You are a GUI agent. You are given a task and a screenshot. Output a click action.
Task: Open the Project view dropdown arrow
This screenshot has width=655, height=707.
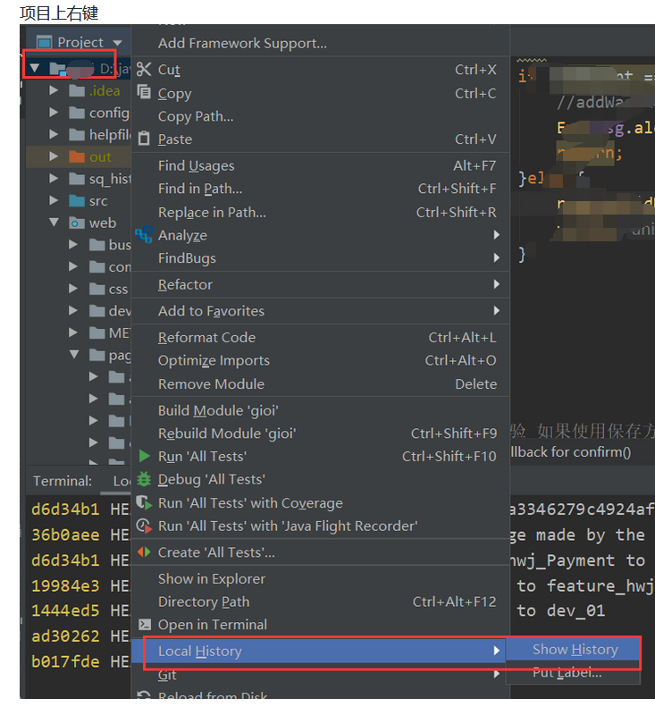(x=117, y=43)
